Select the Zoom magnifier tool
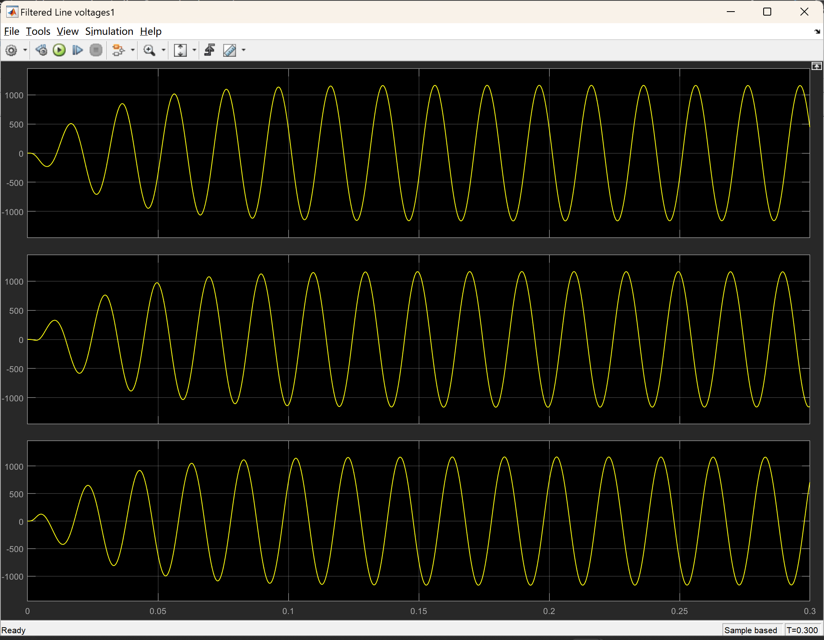 click(x=149, y=50)
